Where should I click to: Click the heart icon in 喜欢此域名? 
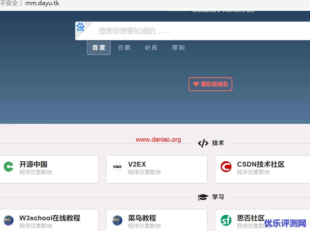196,84
